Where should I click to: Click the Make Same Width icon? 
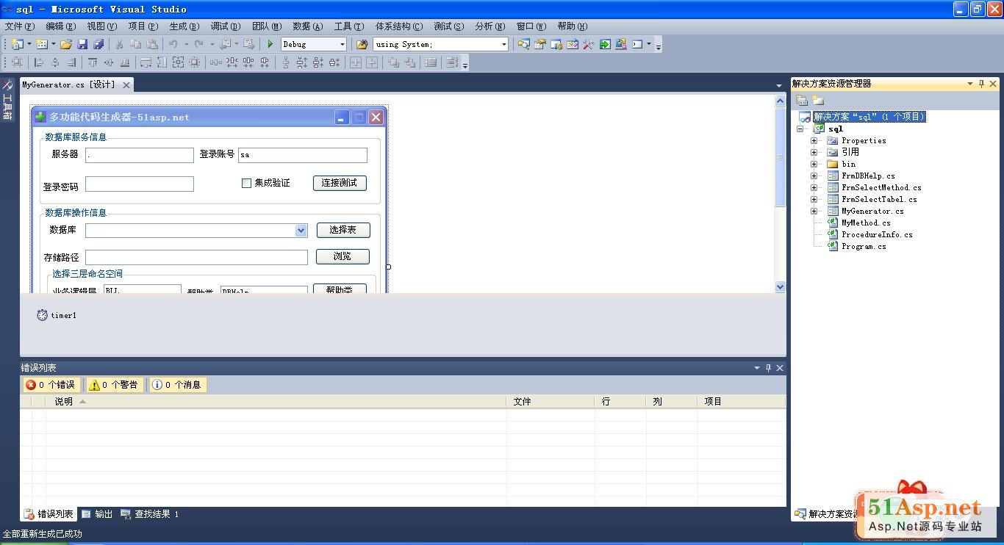click(x=146, y=62)
